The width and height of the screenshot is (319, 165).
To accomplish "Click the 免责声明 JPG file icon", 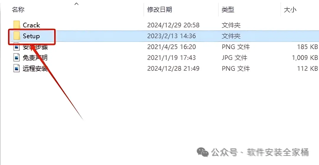I will click(x=17, y=58).
